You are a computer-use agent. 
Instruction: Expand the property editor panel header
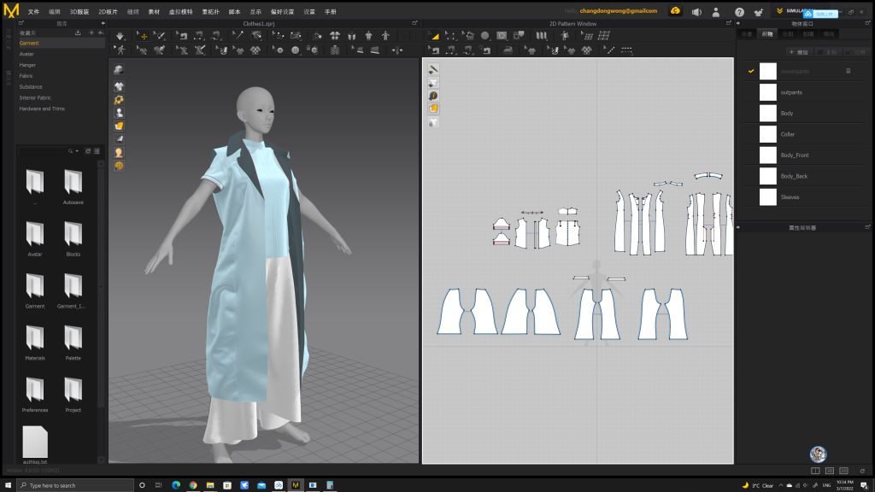coord(802,228)
